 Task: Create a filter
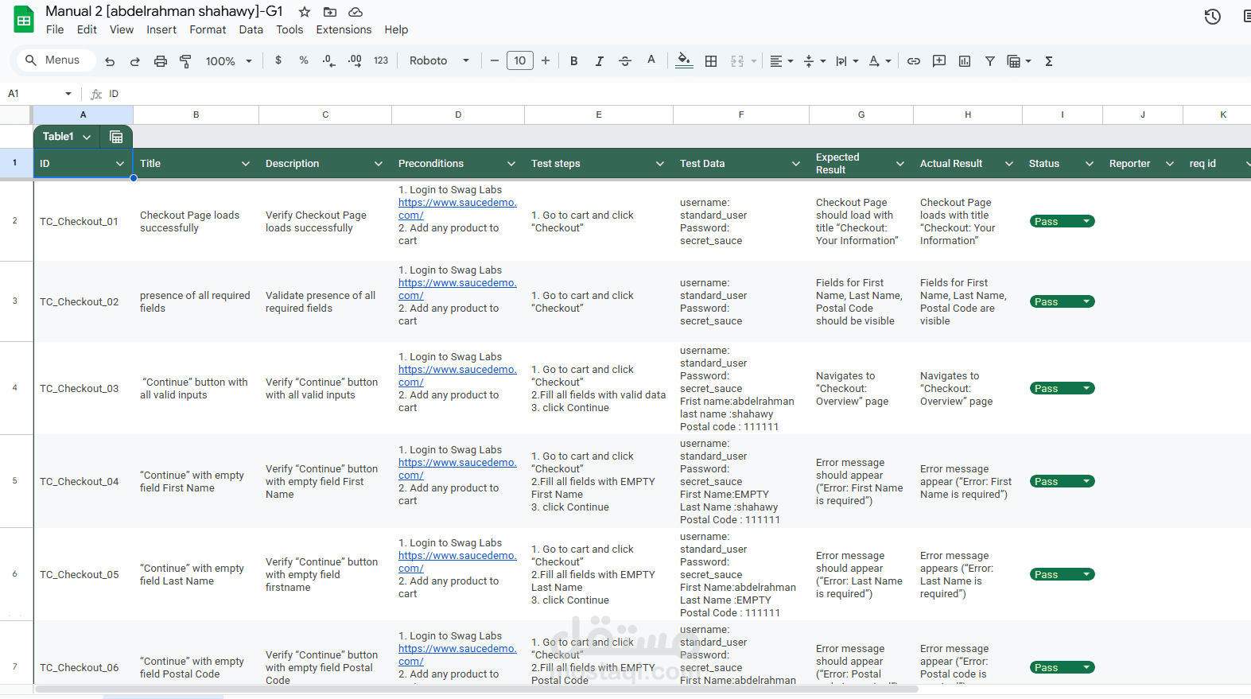(990, 61)
